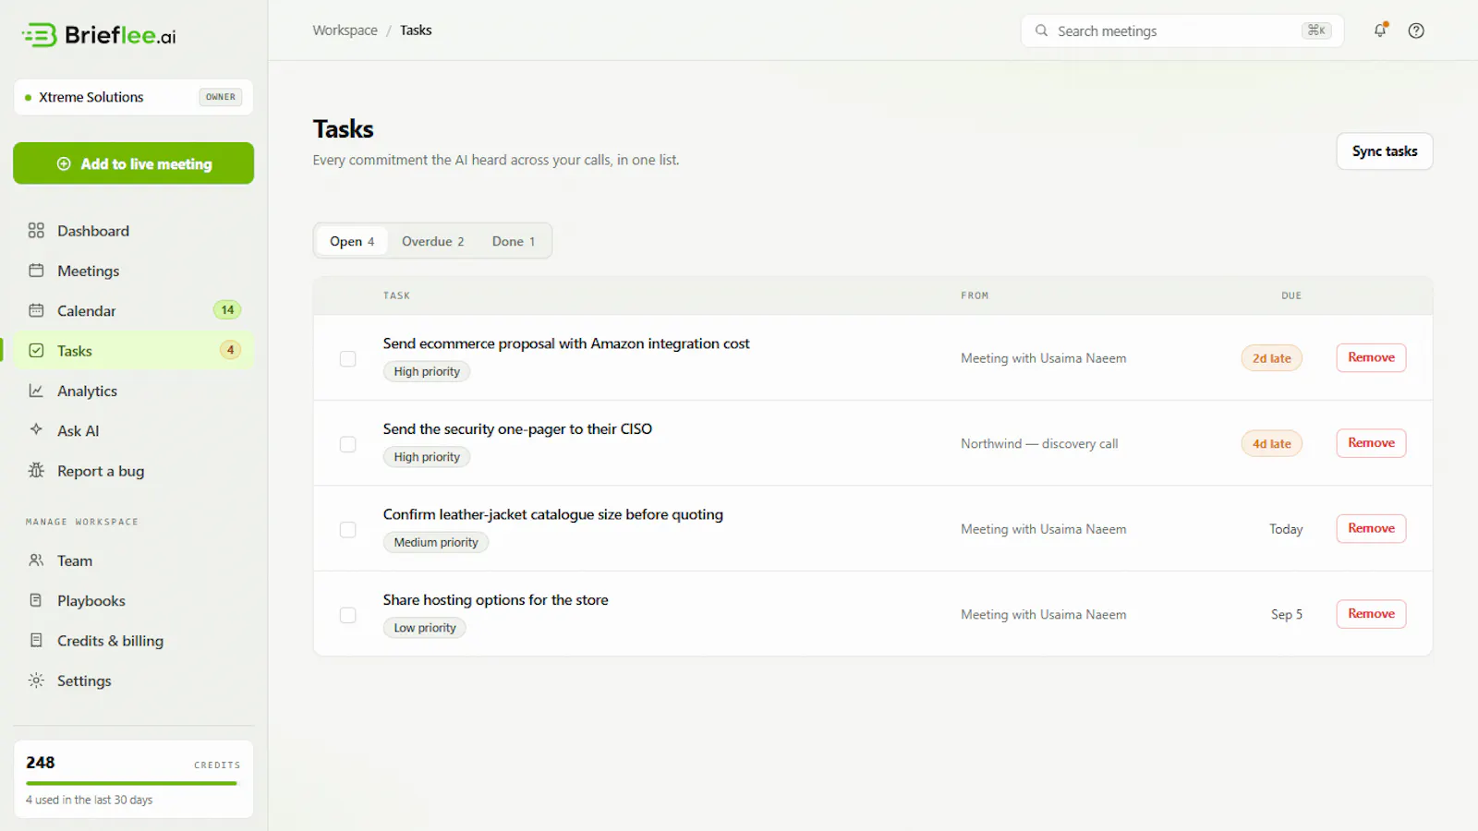
Task: Check the Share hosting options task checkbox
Action: (347, 615)
